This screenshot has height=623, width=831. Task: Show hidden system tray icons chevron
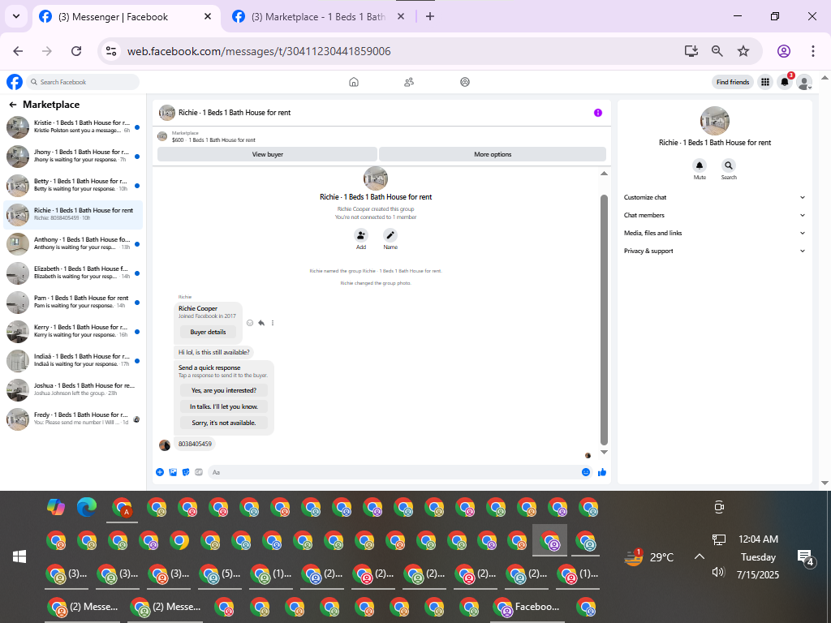point(700,556)
